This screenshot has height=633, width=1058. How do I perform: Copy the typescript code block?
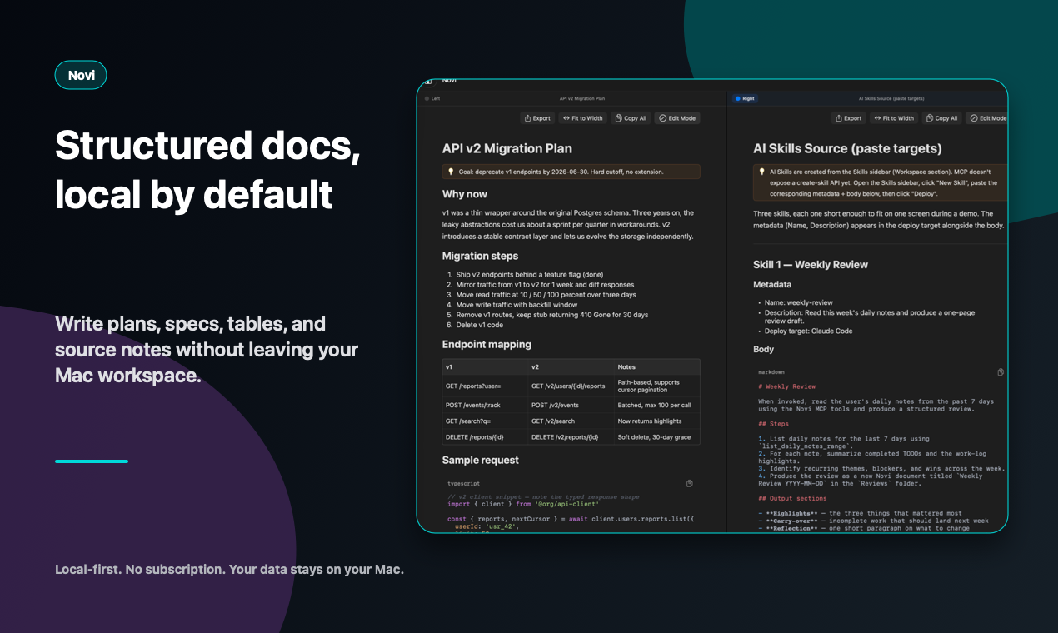click(x=689, y=484)
